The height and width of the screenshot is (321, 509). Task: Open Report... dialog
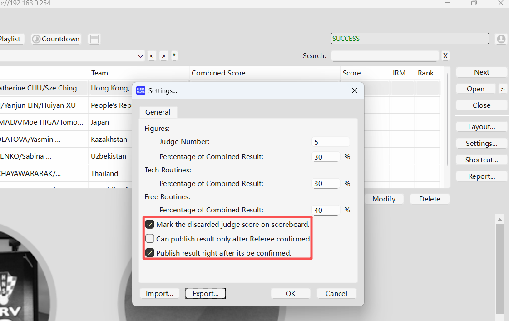pyautogui.click(x=481, y=176)
